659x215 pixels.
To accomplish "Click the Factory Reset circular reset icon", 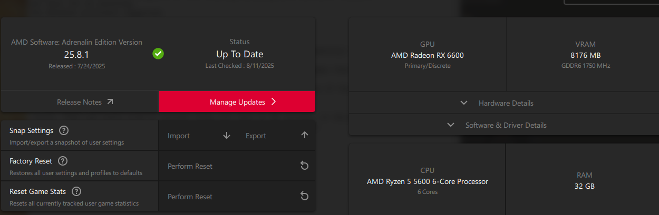I will pos(304,166).
